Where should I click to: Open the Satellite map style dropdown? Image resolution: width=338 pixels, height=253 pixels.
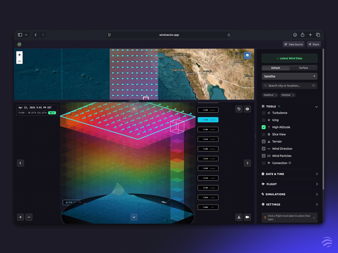[290, 76]
